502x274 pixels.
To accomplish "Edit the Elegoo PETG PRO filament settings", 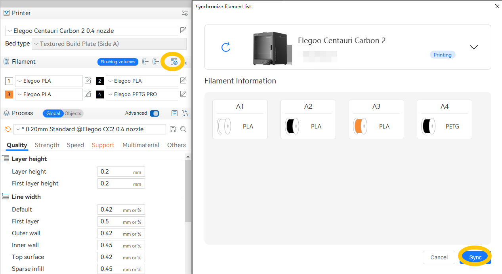I will click(x=183, y=94).
